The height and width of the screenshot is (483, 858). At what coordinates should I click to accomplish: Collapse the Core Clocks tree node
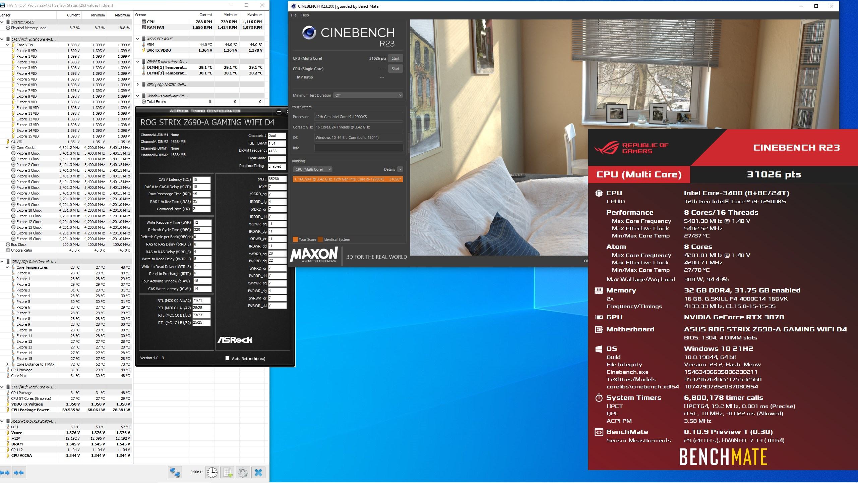(7, 148)
